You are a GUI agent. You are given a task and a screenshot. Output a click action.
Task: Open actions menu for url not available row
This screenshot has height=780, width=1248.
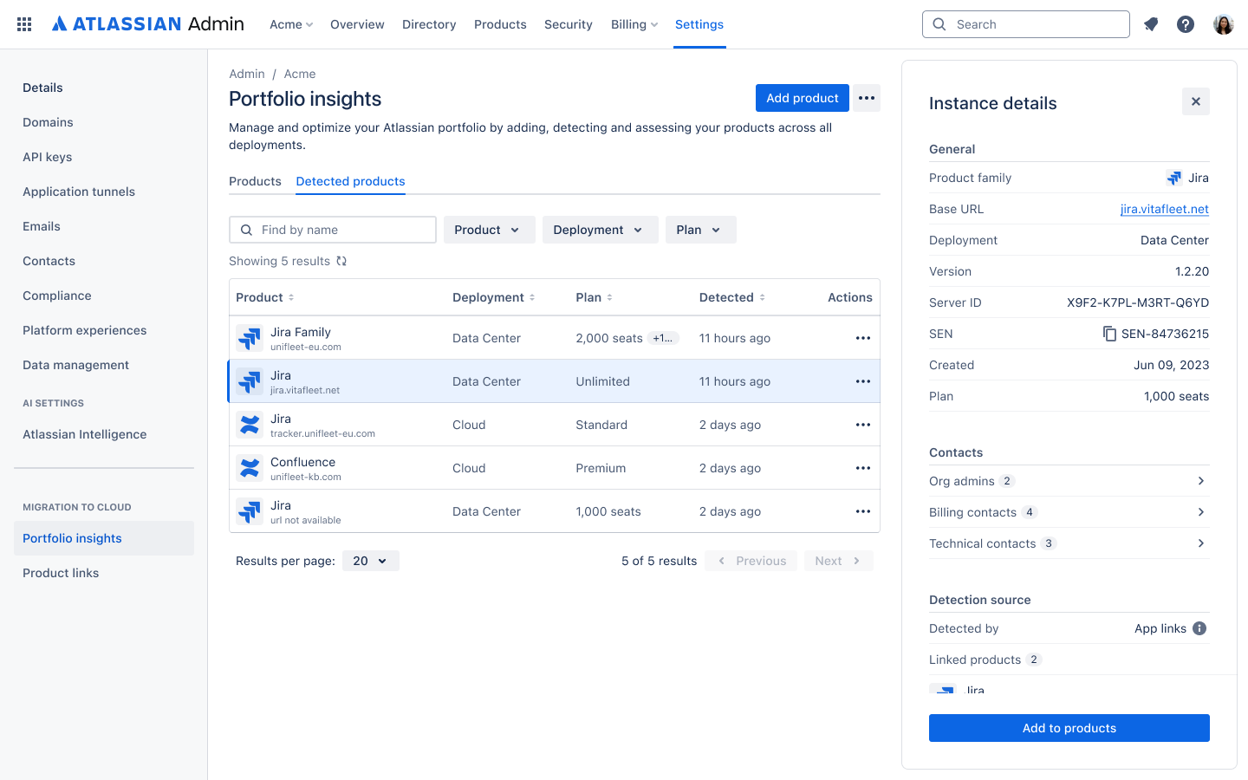coord(863,511)
